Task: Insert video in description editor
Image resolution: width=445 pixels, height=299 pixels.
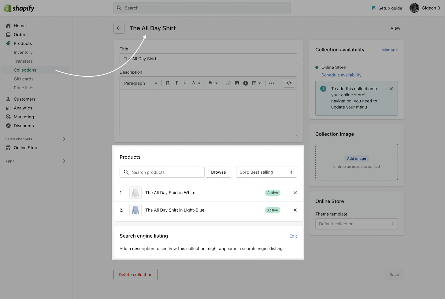Action: pos(245,83)
